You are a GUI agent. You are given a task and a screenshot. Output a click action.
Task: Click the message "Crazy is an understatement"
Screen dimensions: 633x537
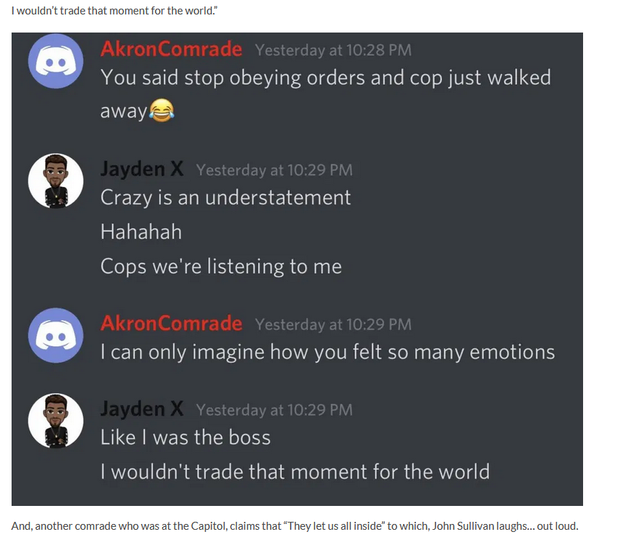(226, 198)
